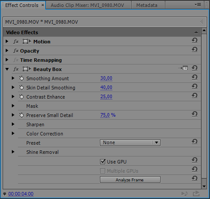Screen dimensions: 210x199
Task: Collapse the Beauty Box effect
Action: 7,69
